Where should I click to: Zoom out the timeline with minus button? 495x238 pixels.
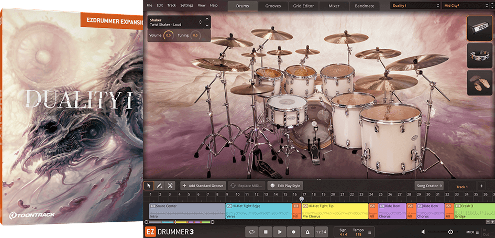(488, 222)
